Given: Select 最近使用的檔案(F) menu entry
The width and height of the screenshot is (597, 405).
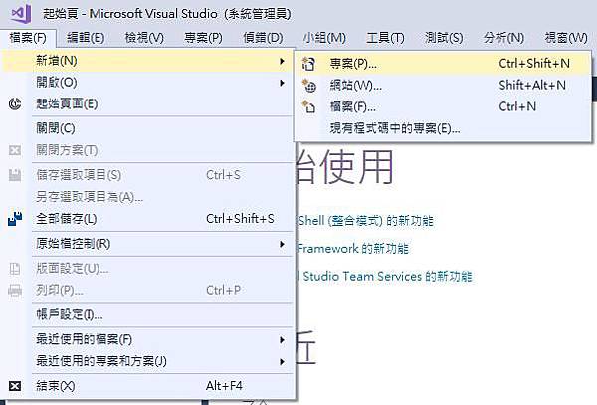Looking at the screenshot, I should [x=147, y=340].
